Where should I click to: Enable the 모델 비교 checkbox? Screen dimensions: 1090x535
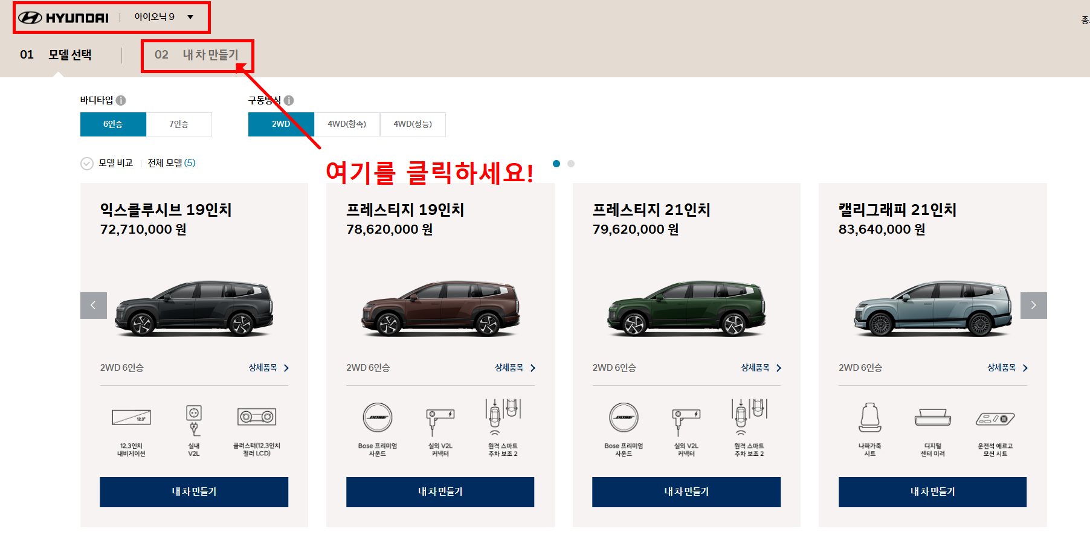pyautogui.click(x=86, y=163)
